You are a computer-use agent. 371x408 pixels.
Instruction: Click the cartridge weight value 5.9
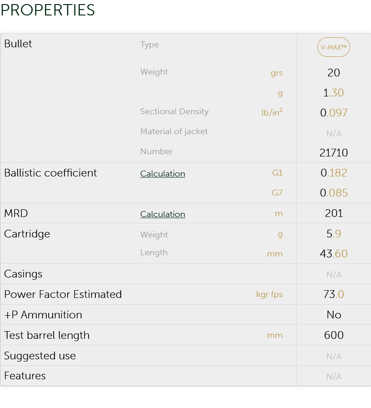tap(334, 234)
